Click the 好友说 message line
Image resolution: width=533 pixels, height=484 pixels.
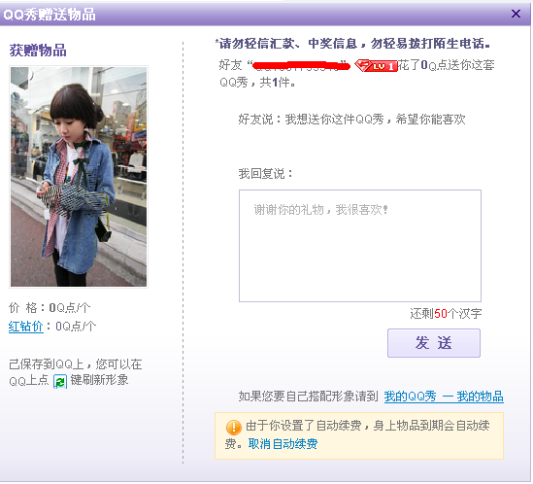[x=351, y=120]
